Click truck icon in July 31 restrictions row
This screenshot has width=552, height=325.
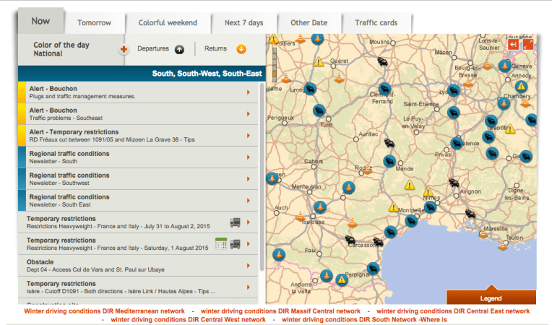tap(235, 222)
